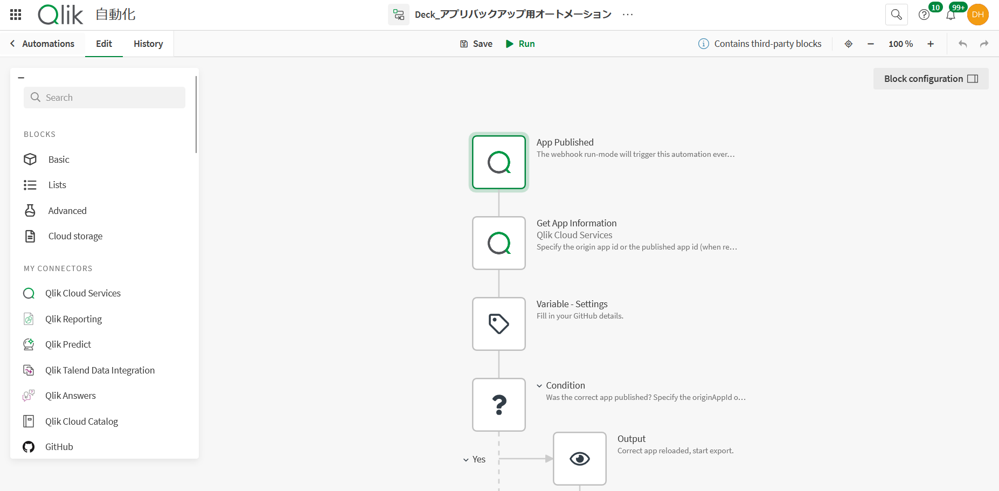
Task: Click the Qlik Talend Data Integration connector
Action: pyautogui.click(x=100, y=370)
